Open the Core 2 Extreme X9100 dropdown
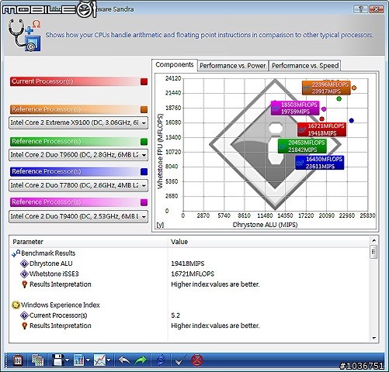 [78, 122]
